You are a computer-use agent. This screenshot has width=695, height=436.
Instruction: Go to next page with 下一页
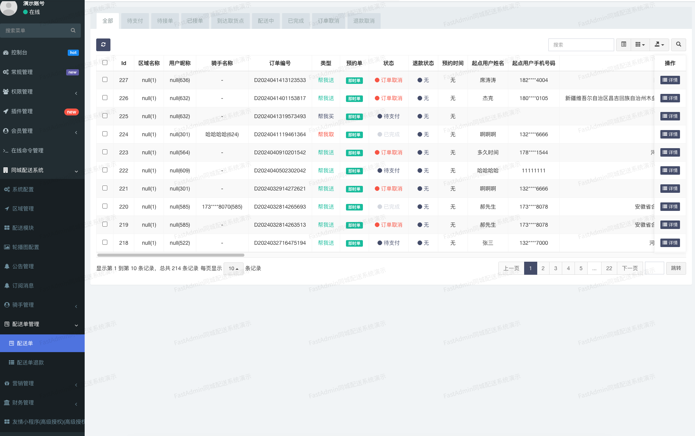coord(630,268)
